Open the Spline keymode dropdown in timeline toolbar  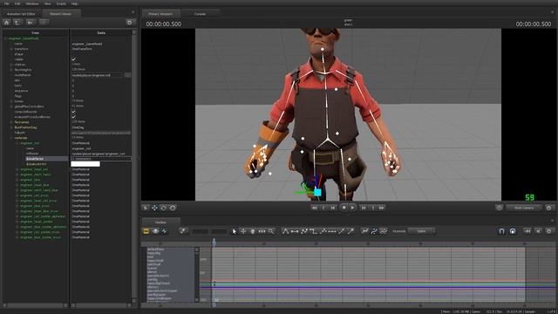pyautogui.click(x=421, y=231)
